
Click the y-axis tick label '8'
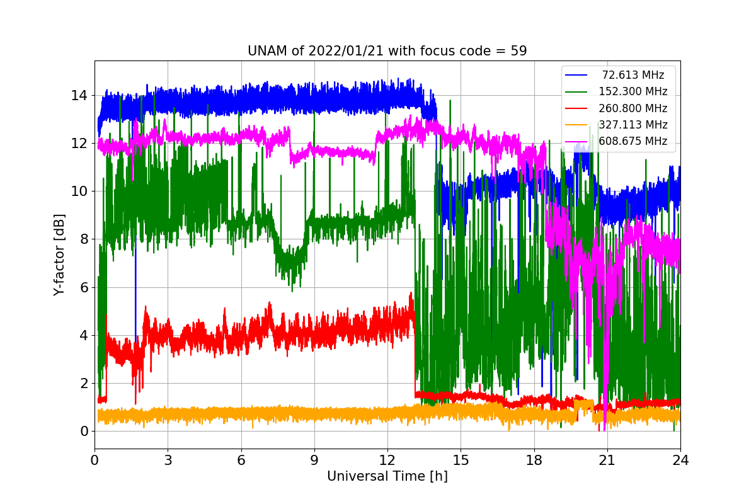tap(83, 239)
